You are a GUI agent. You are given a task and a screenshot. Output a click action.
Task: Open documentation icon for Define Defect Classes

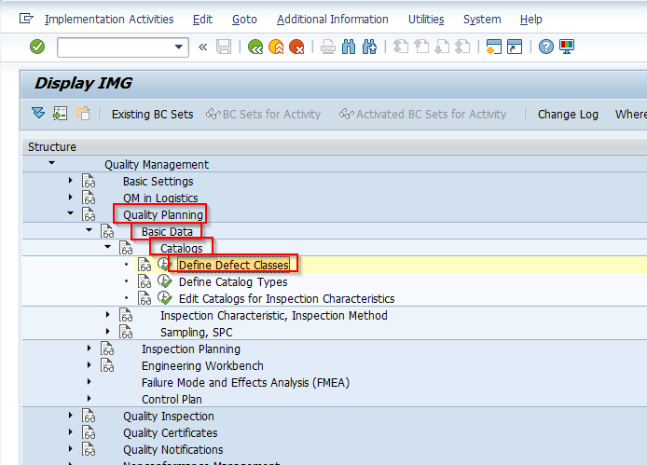(x=145, y=265)
